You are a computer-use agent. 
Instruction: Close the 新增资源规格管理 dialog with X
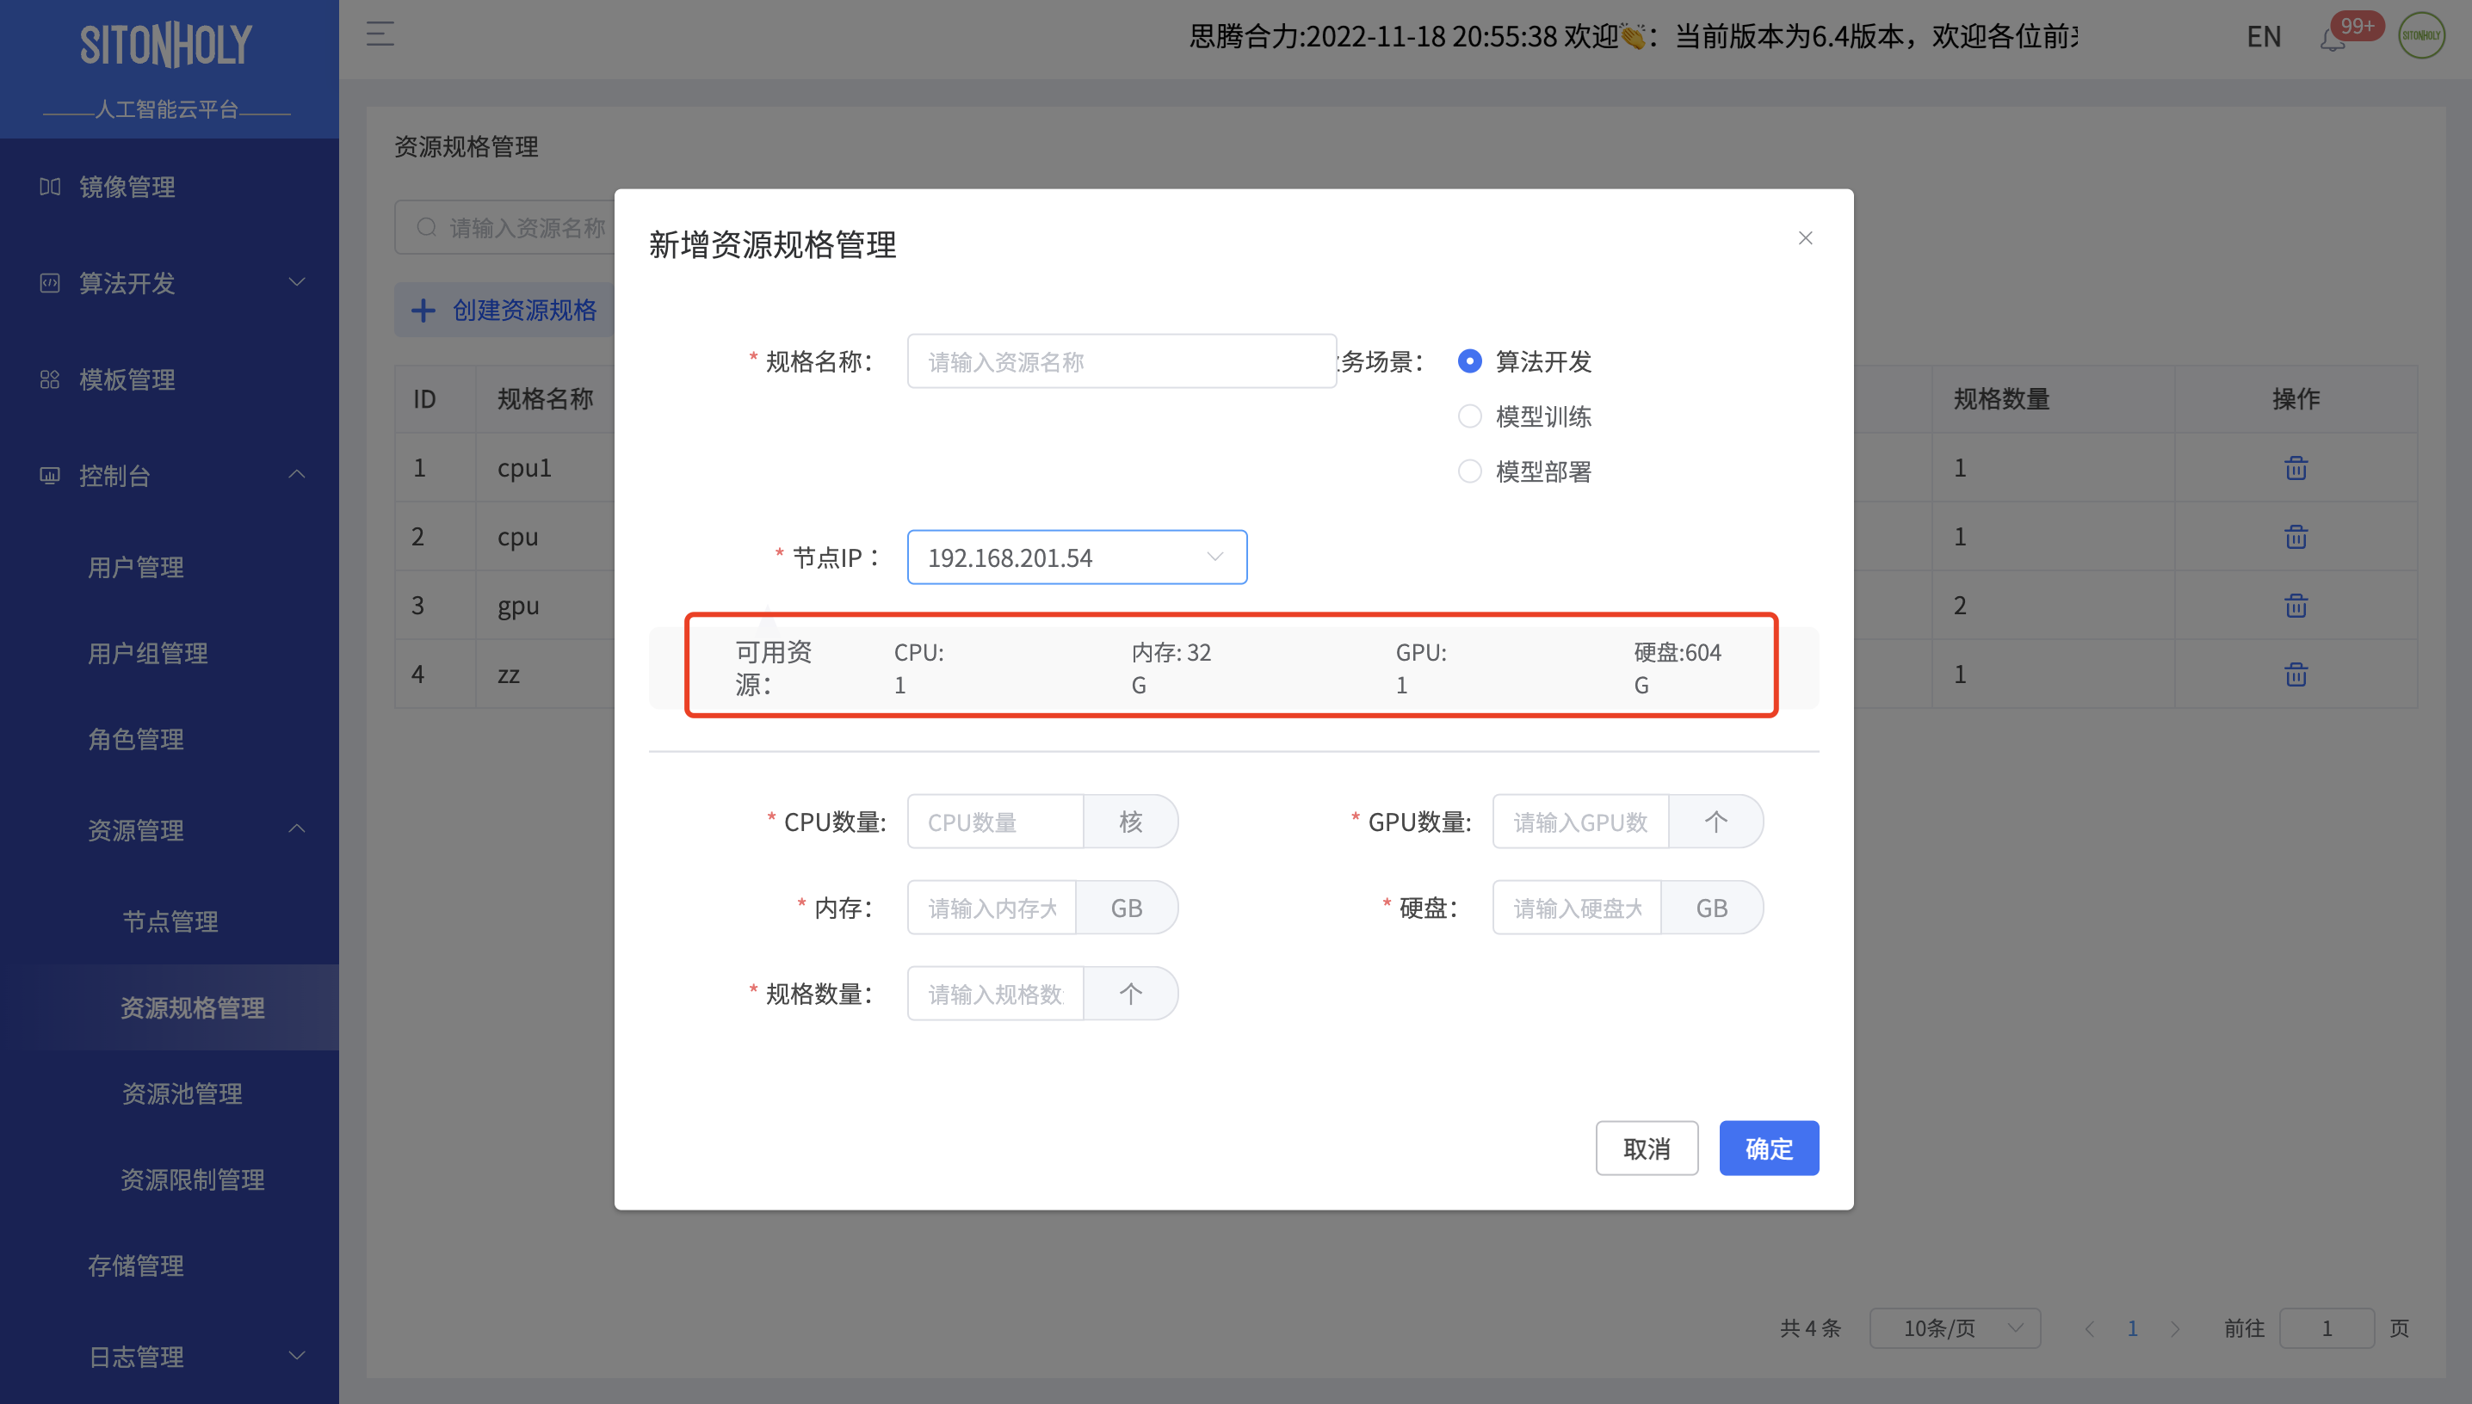click(1806, 237)
